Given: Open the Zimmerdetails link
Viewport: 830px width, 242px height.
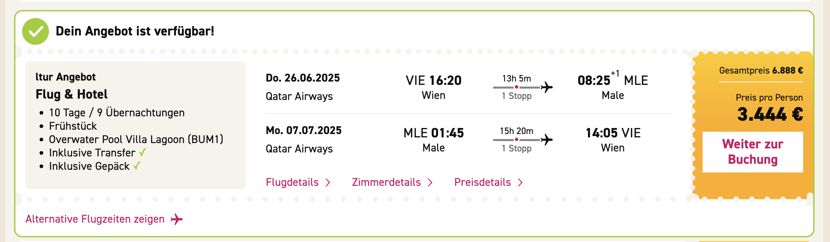Looking at the screenshot, I should tap(386, 182).
